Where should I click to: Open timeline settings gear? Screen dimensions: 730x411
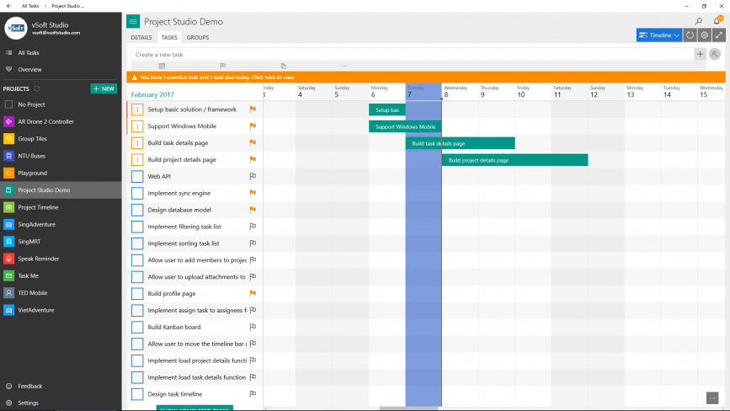(x=704, y=35)
